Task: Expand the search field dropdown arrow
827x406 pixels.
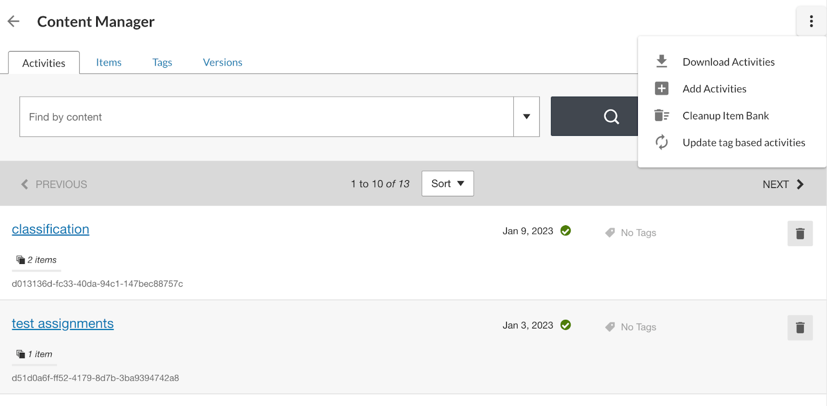Action: [526, 116]
